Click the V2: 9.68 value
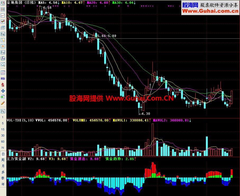The width and height of the screenshot is (240, 196). point(37,159)
